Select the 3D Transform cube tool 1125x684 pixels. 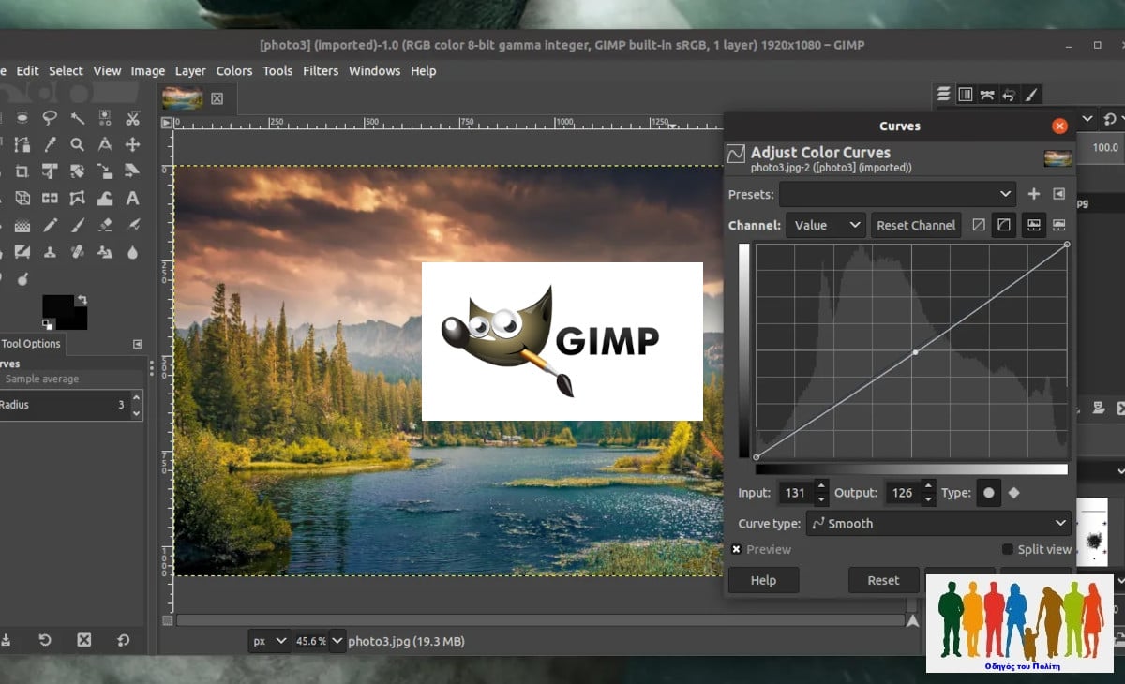[x=22, y=198]
